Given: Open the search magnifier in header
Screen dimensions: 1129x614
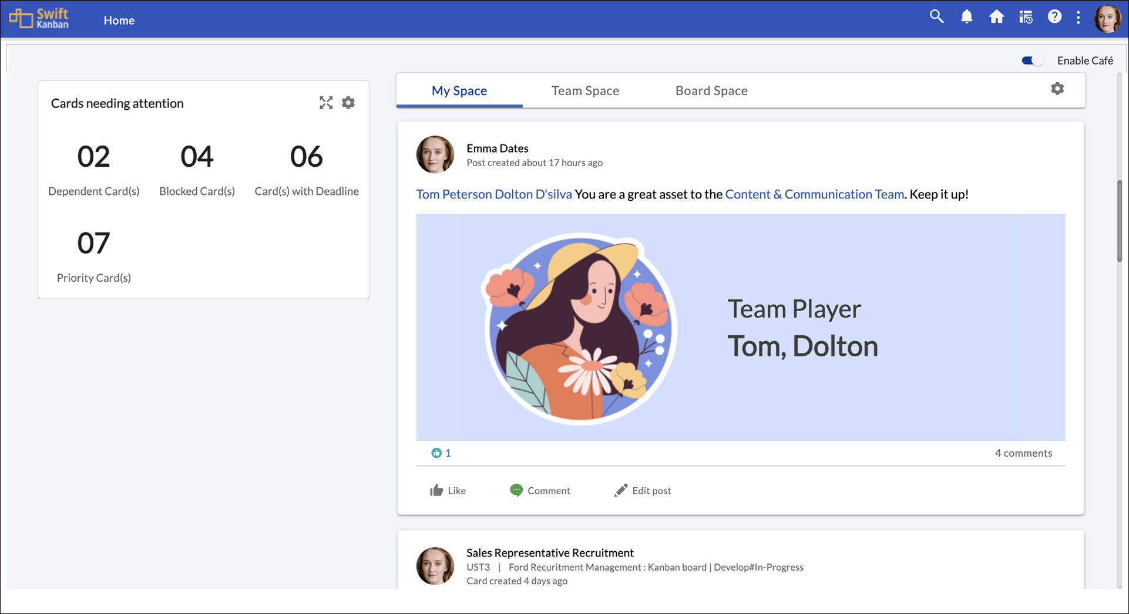Looking at the screenshot, I should tap(936, 17).
